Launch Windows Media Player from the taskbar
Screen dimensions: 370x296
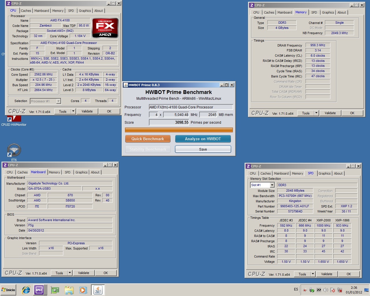point(83,290)
